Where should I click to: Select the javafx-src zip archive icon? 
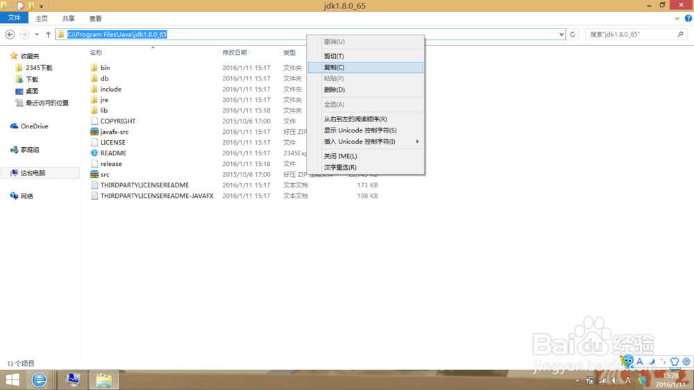pyautogui.click(x=94, y=131)
